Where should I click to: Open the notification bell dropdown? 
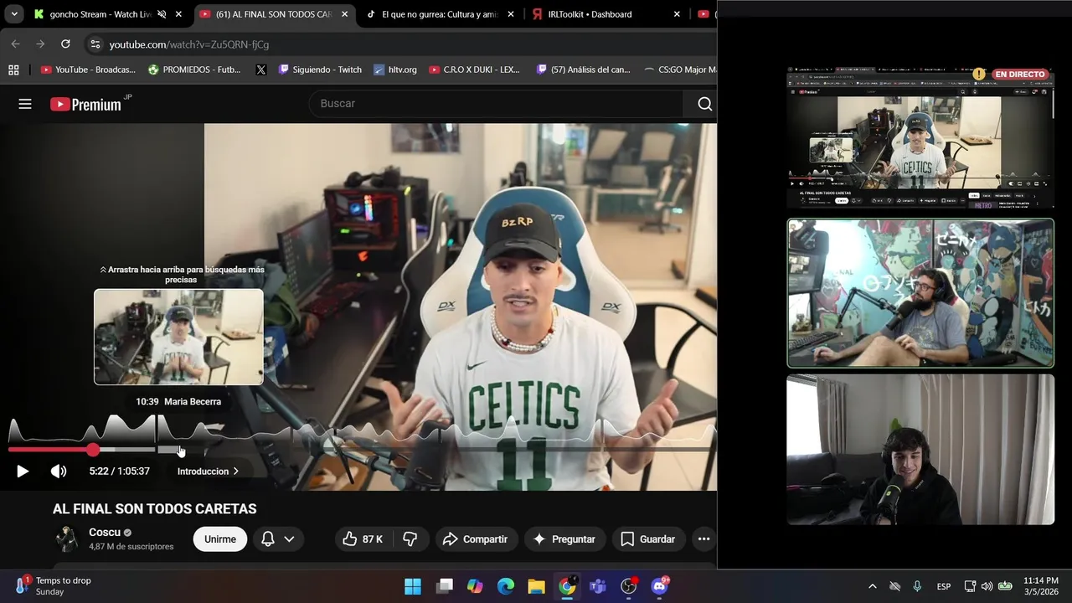pos(278,539)
